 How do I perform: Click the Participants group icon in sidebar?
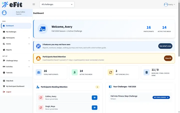tap(4, 38)
